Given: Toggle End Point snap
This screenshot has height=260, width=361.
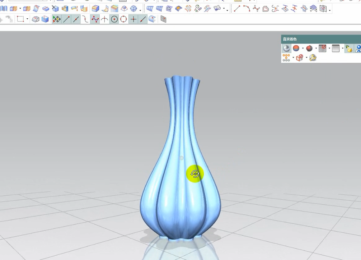Looking at the screenshot, I should coord(66,19).
